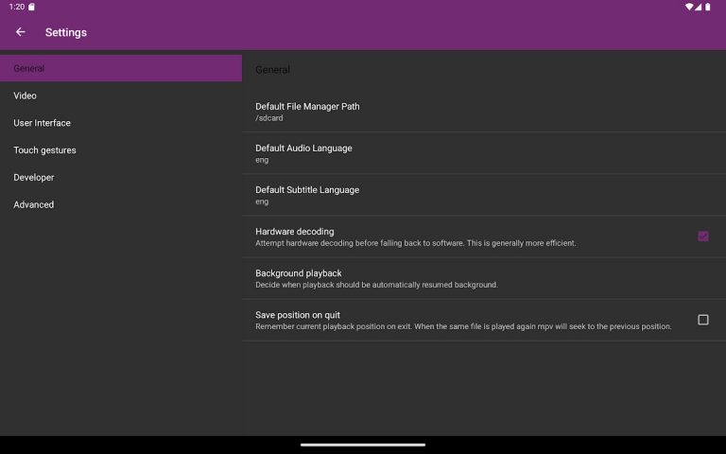Tap the Hardware decoding description text
The image size is (726, 454).
click(416, 243)
